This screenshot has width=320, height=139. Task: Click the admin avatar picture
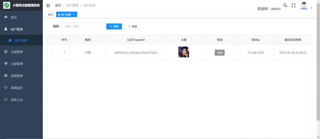(304, 6)
